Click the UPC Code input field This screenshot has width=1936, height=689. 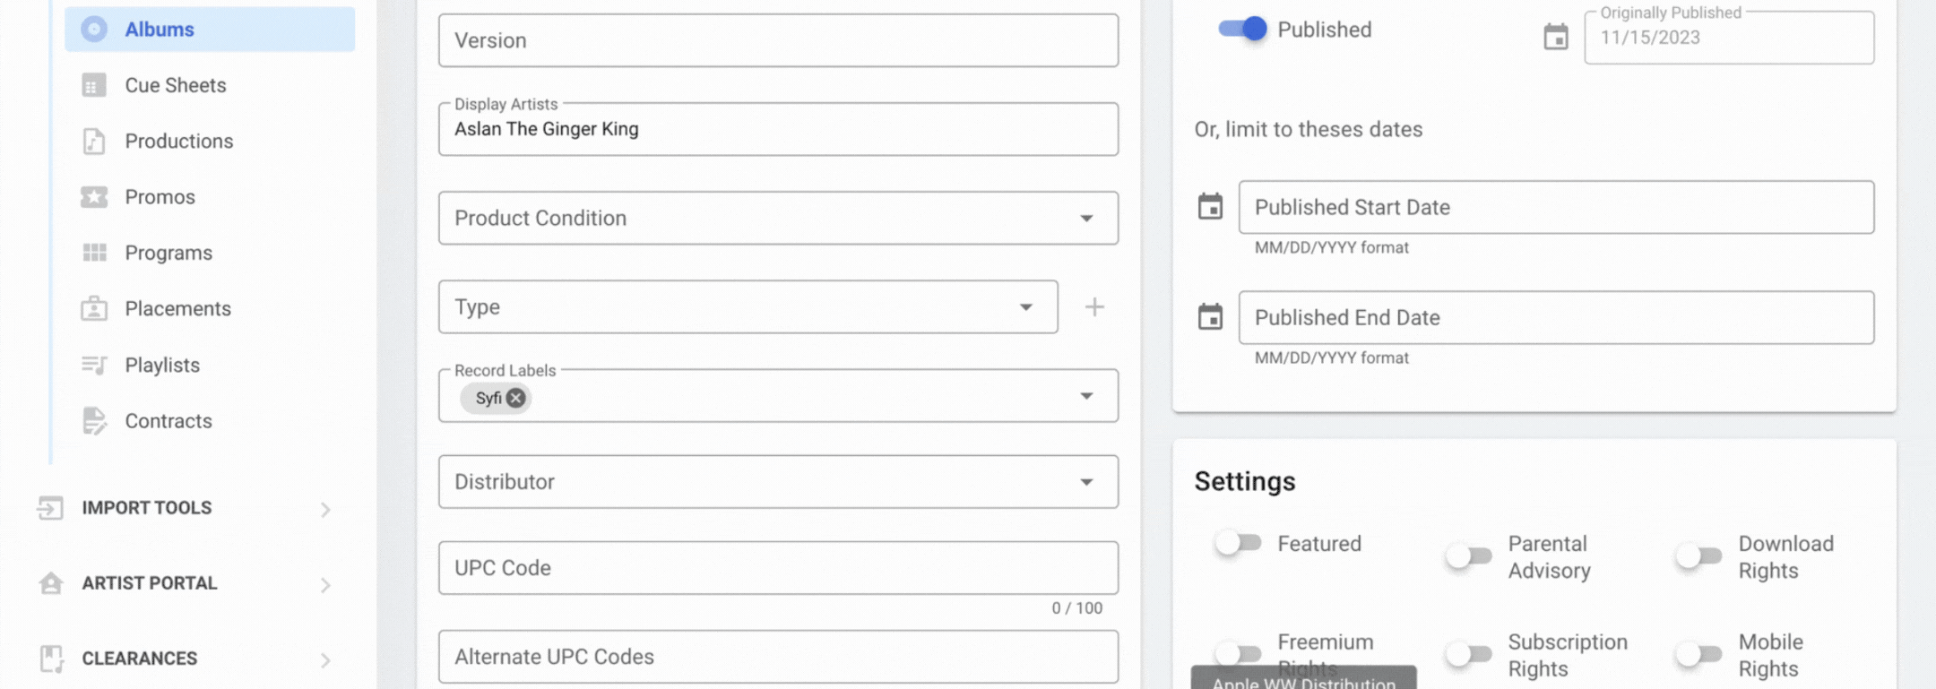pyautogui.click(x=777, y=568)
